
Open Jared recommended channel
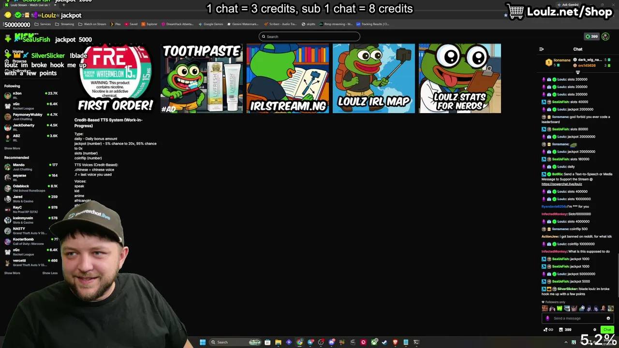(x=30, y=199)
